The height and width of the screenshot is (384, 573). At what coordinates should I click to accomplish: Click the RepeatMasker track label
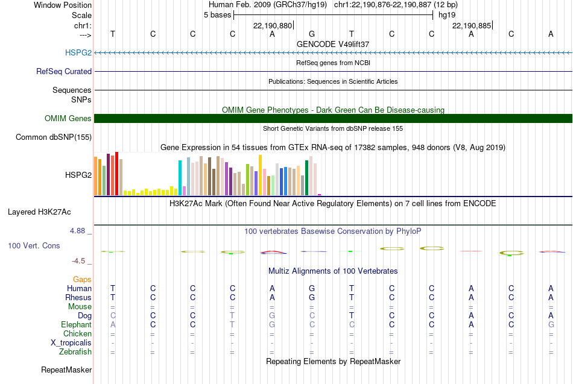point(66,370)
